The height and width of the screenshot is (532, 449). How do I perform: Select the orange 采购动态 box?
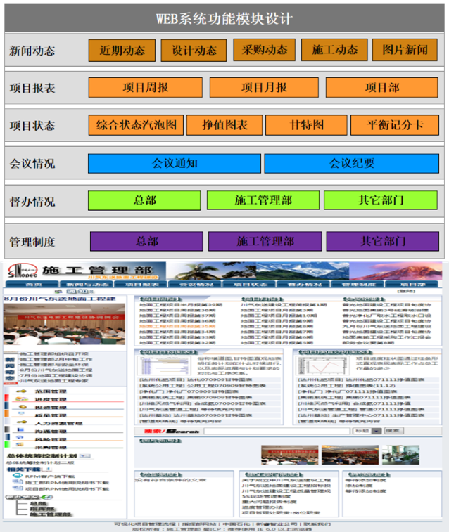pyautogui.click(x=264, y=50)
